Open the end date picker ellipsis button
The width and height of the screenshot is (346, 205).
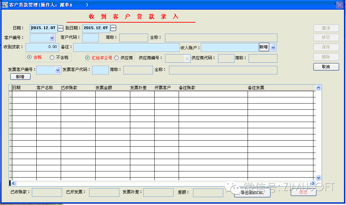click(113, 28)
